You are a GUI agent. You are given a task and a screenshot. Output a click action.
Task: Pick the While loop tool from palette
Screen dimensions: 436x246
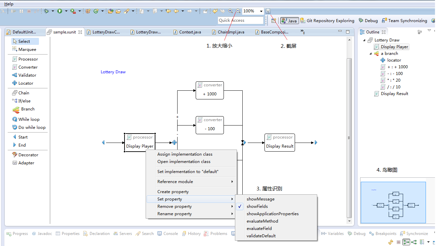click(x=26, y=119)
